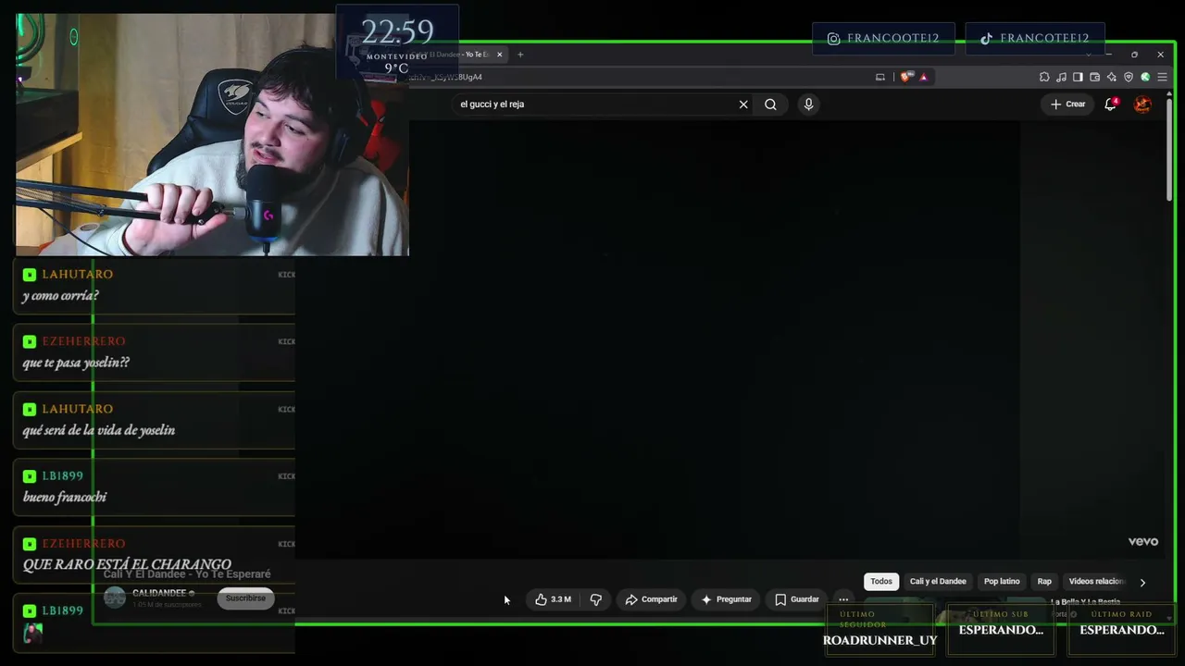1185x666 pixels.
Task: Dislike the video
Action: tap(595, 599)
